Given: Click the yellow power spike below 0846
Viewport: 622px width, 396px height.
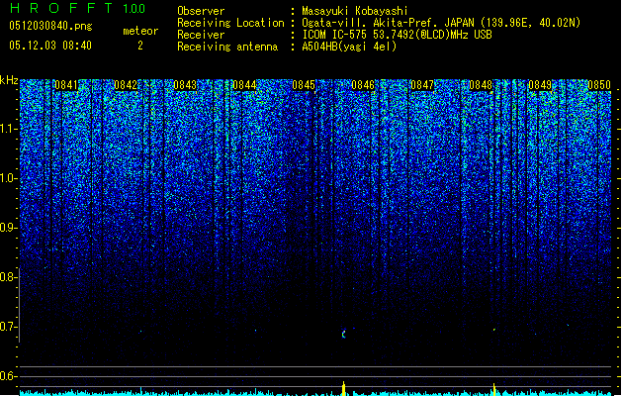Looking at the screenshot, I should pyautogui.click(x=344, y=388).
